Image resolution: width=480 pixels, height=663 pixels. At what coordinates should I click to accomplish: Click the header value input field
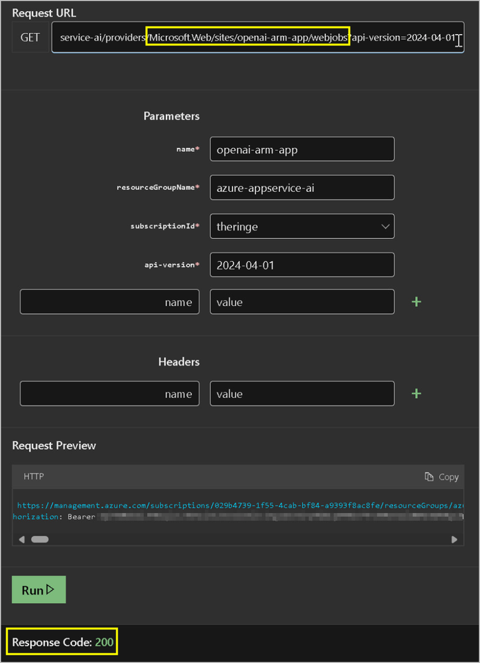[302, 394]
